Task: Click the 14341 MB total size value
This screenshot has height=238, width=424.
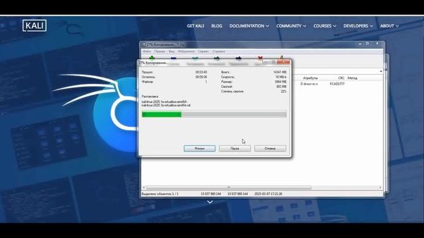Action: point(280,72)
